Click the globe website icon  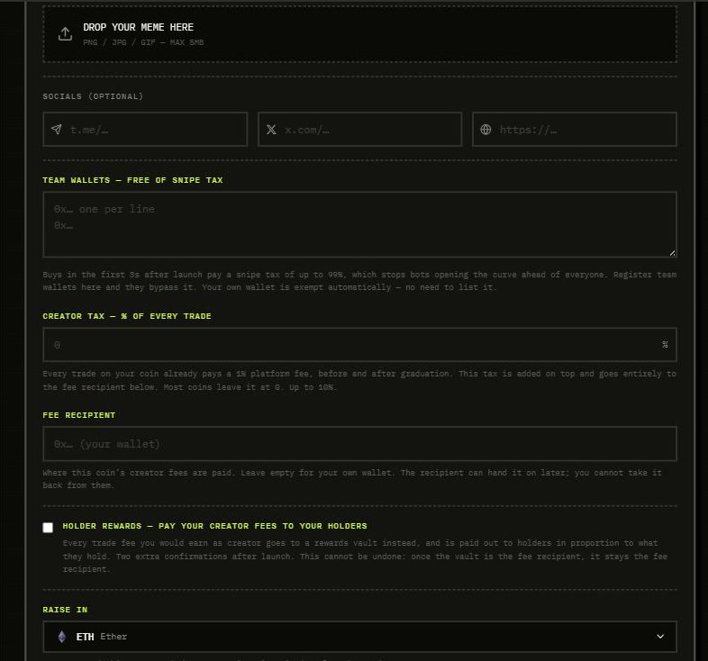tap(486, 130)
